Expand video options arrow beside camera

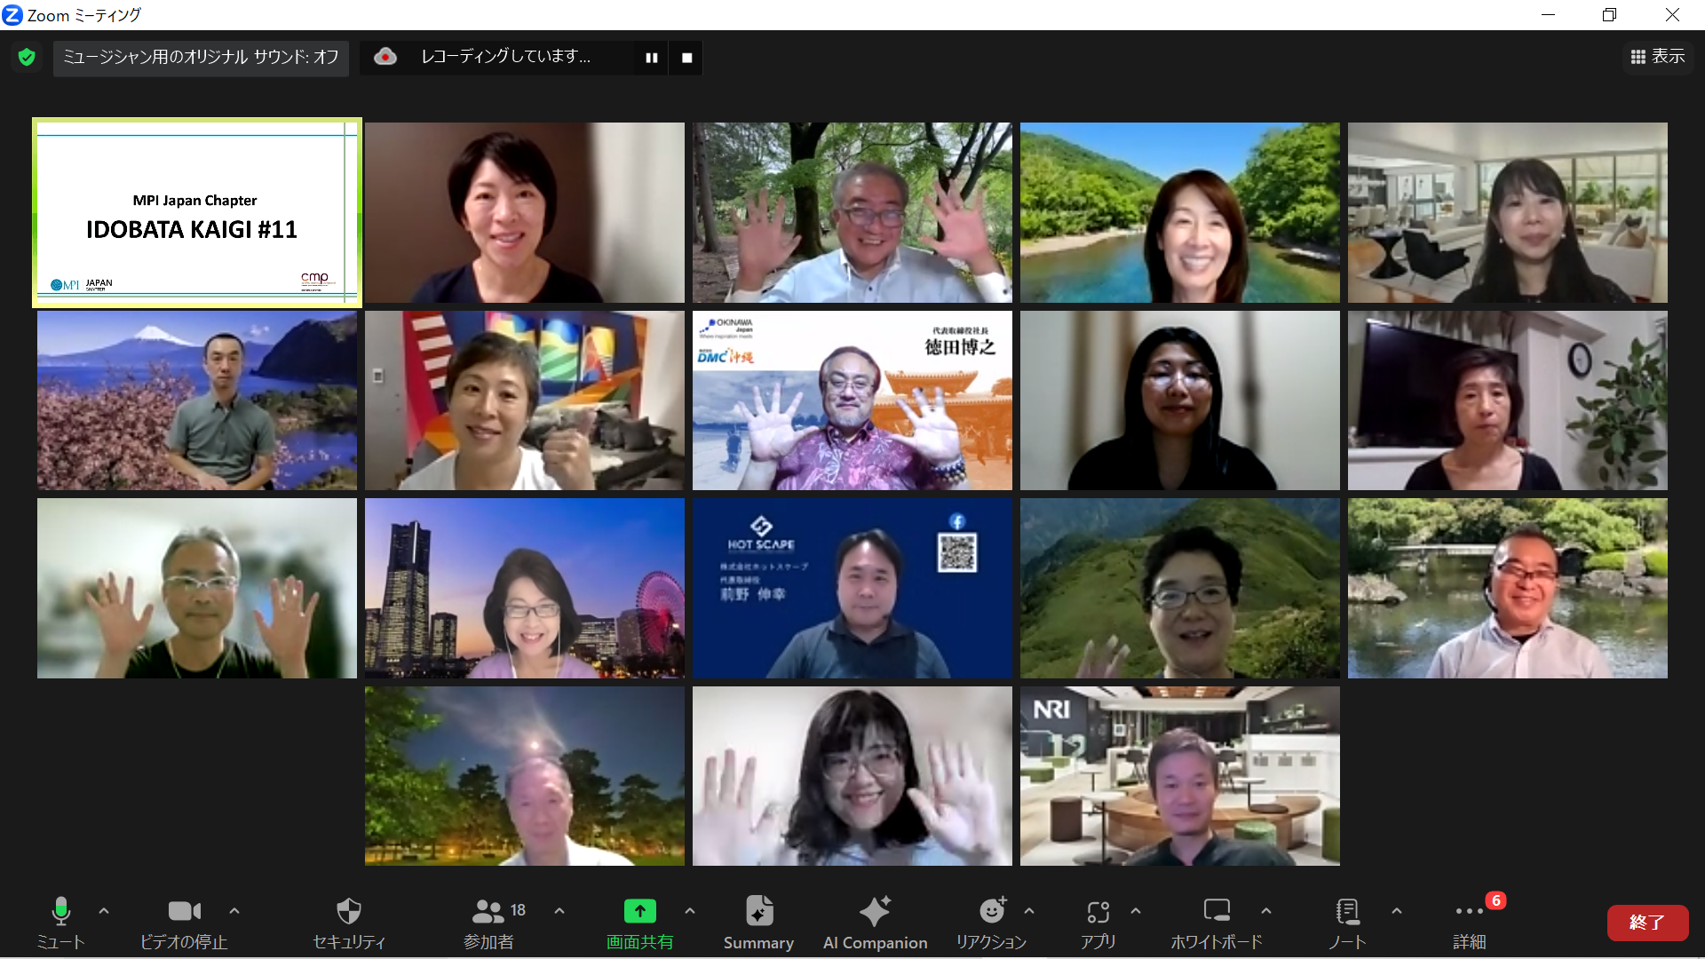tap(234, 911)
